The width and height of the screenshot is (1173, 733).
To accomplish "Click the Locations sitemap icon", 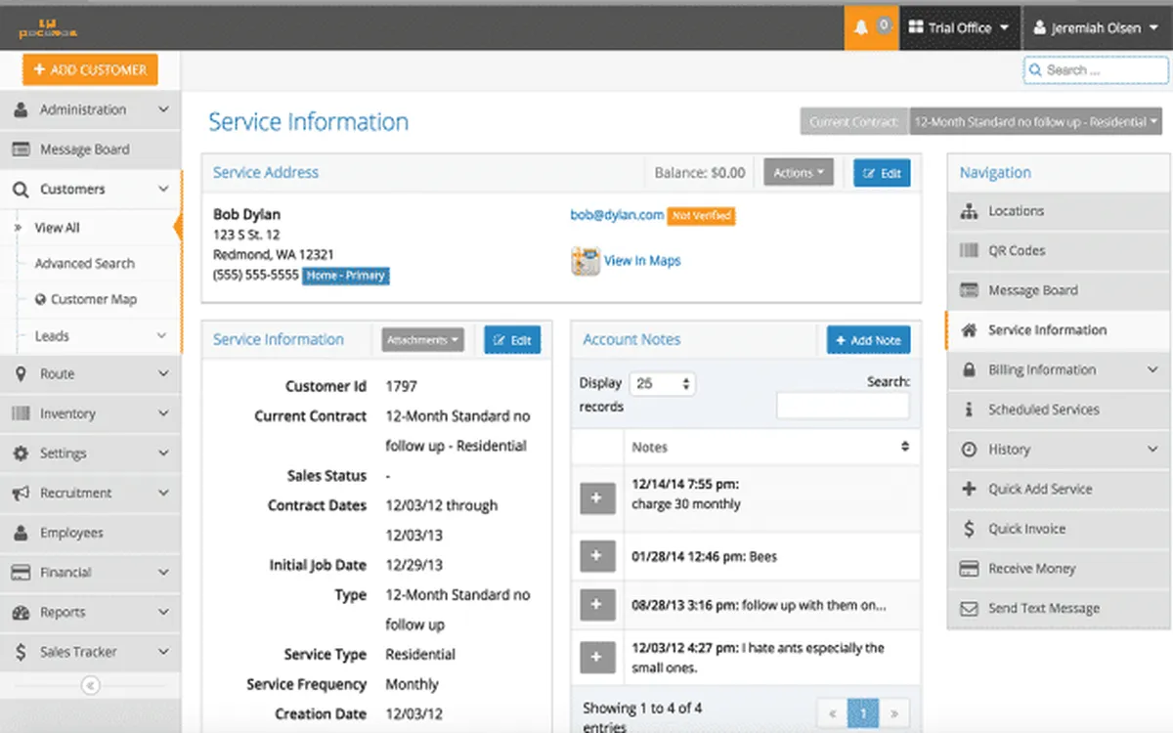I will point(969,211).
